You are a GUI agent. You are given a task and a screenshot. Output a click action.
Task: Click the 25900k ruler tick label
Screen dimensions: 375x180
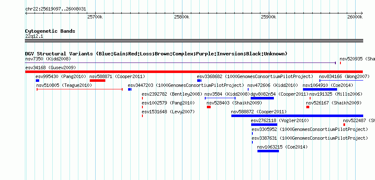269,17
